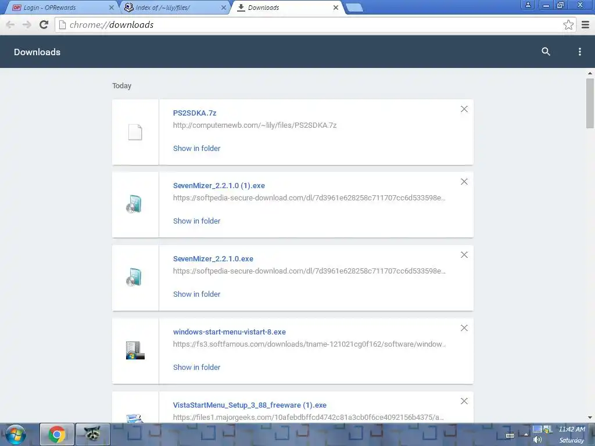Image resolution: width=595 pixels, height=446 pixels.
Task: Click the page vertical scrollbar thumb
Action: click(590, 103)
